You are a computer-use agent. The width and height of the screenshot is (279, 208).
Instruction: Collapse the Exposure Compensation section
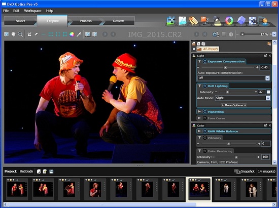(x=199, y=61)
